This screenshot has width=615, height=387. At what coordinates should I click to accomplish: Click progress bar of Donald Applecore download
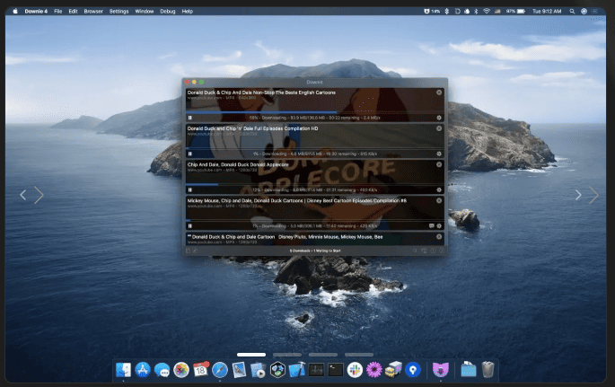315,184
